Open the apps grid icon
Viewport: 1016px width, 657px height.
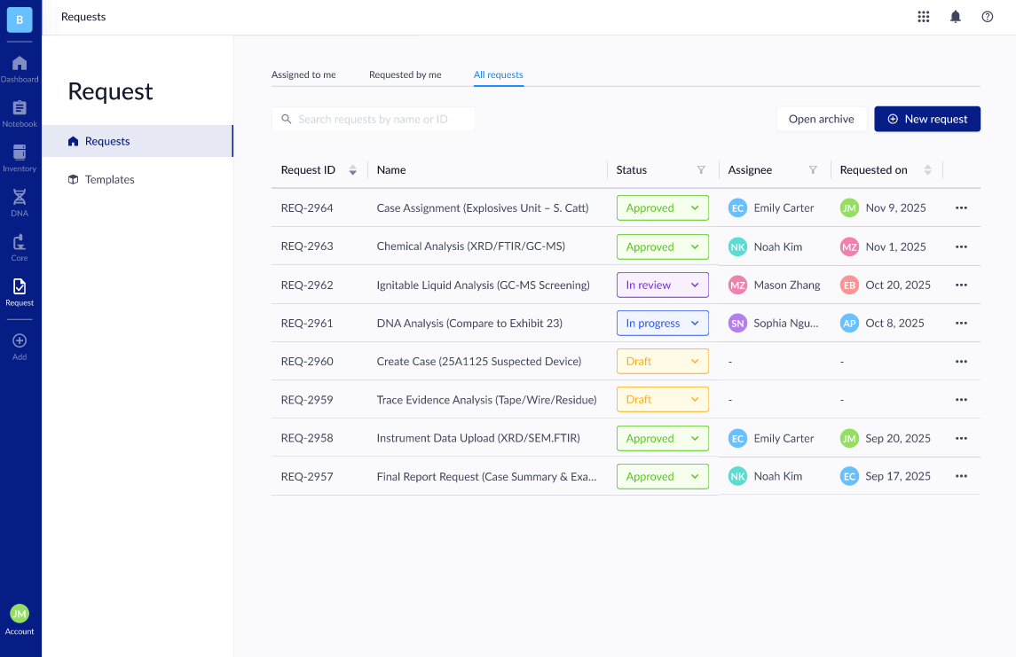click(923, 16)
